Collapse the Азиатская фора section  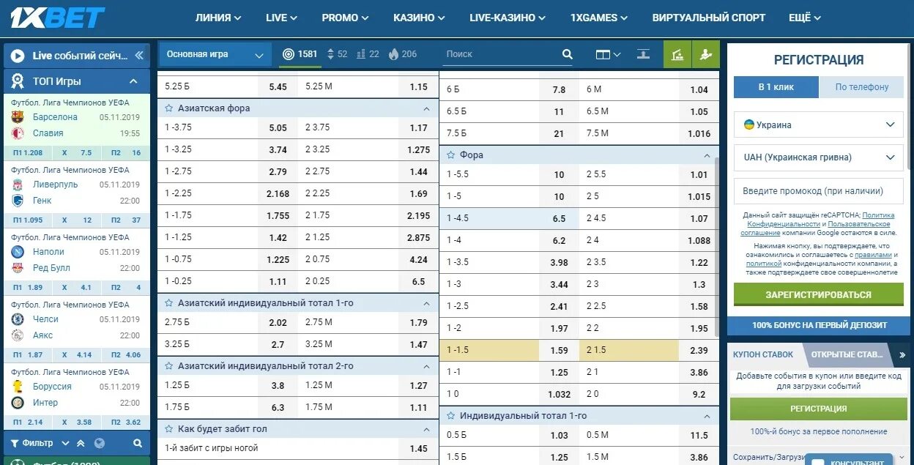tap(426, 108)
